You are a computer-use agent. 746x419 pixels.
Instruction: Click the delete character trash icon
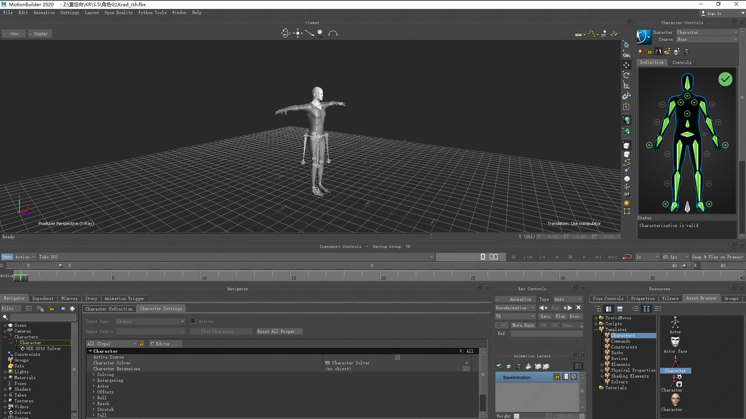point(686,51)
